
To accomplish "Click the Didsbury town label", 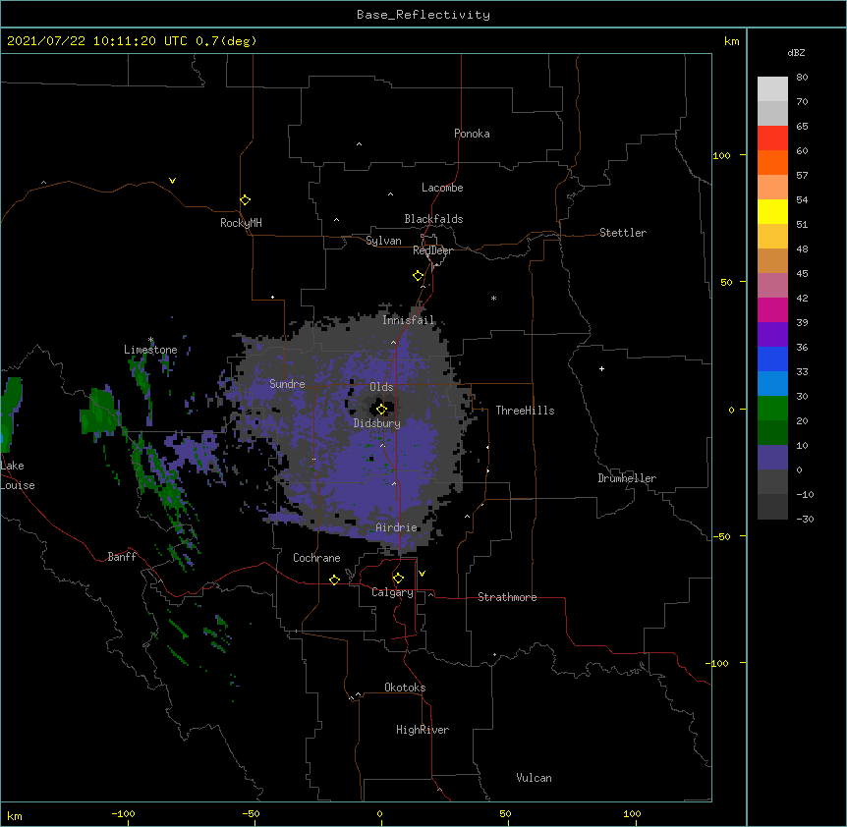I will (377, 423).
